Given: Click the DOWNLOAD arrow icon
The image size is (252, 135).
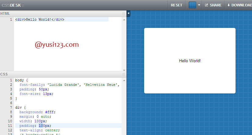Looking at the screenshot, I should click(229, 5).
